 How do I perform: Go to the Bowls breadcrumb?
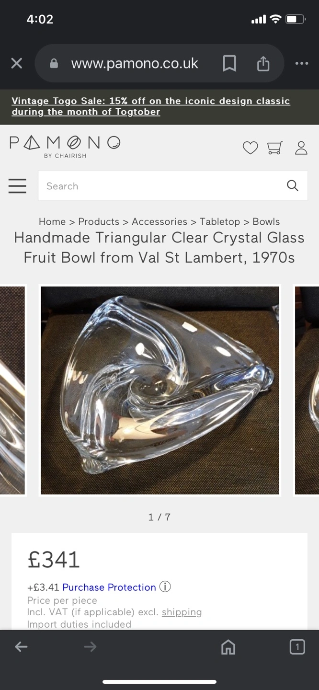coord(266,221)
